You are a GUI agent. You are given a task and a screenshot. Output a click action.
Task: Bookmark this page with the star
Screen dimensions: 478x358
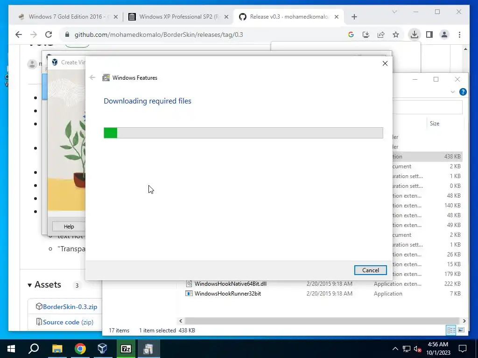tap(396, 34)
